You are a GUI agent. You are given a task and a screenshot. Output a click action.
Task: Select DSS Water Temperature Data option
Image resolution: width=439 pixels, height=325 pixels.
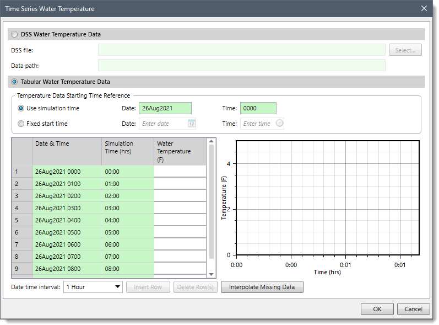14,35
